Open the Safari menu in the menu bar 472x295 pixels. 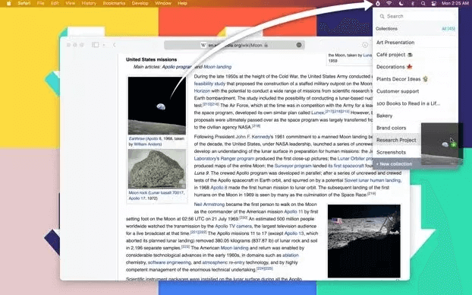click(x=24, y=3)
